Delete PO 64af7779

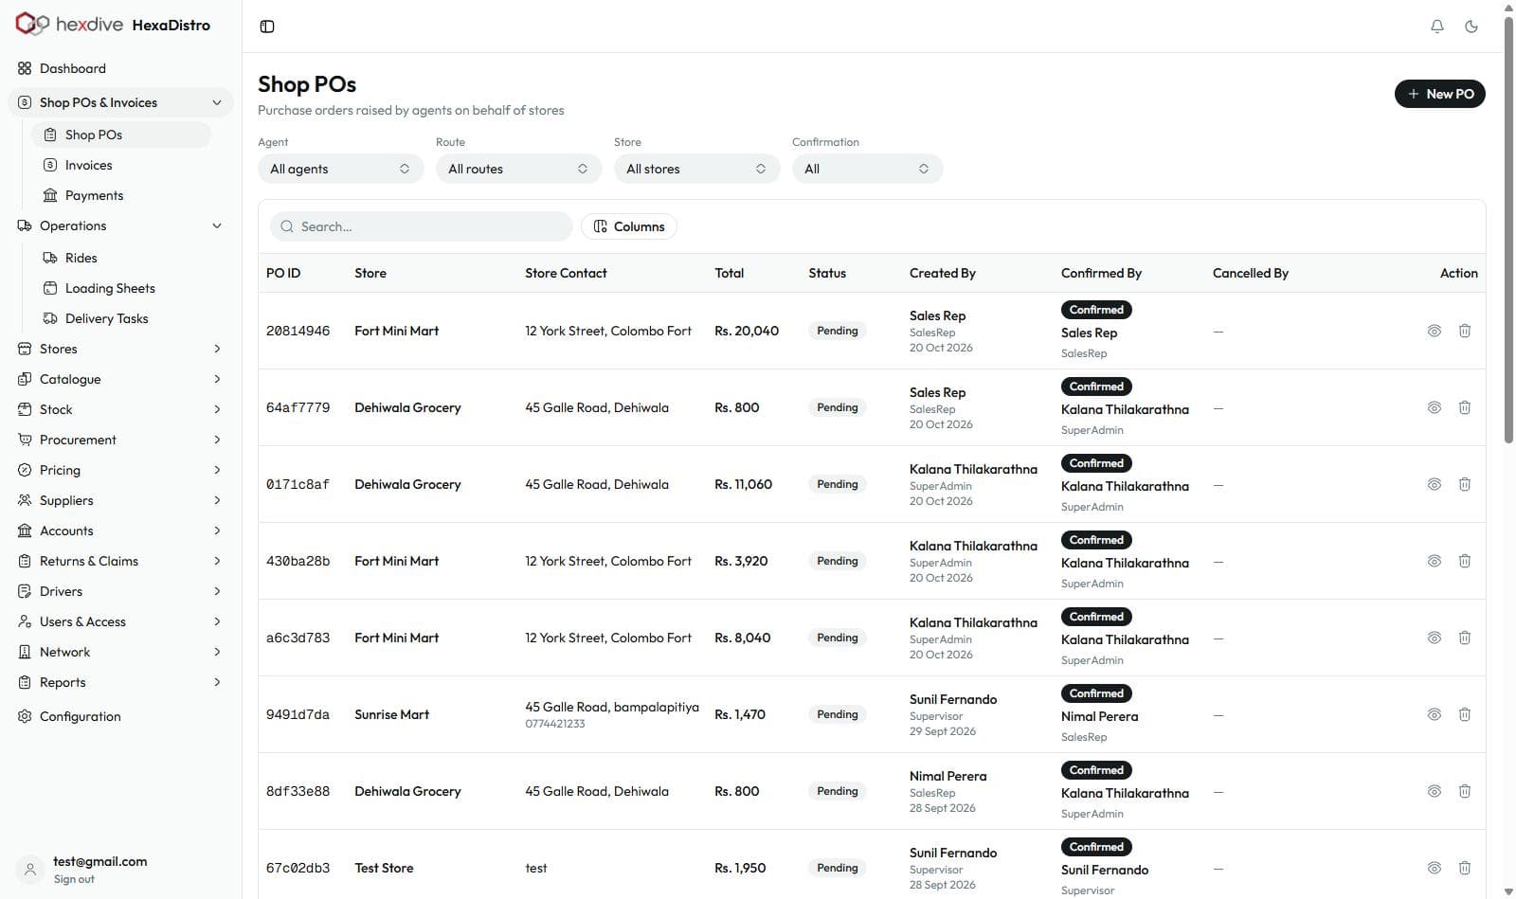(x=1465, y=407)
